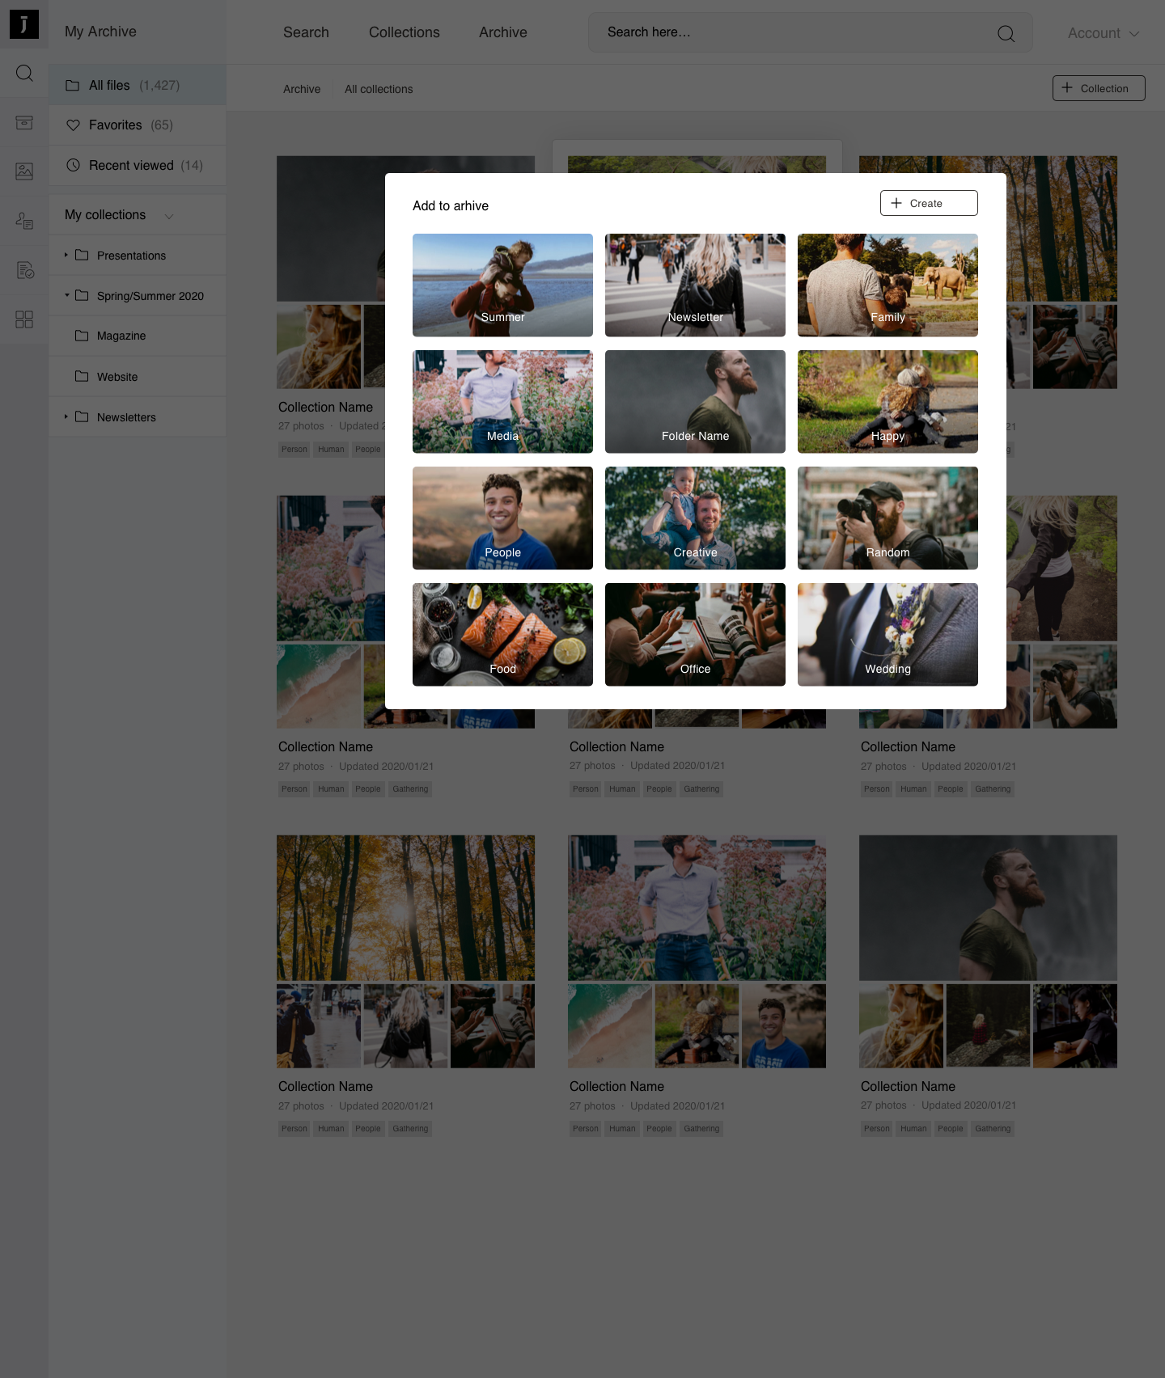Choose the Newsletter archive thumbnail

pos(695,285)
